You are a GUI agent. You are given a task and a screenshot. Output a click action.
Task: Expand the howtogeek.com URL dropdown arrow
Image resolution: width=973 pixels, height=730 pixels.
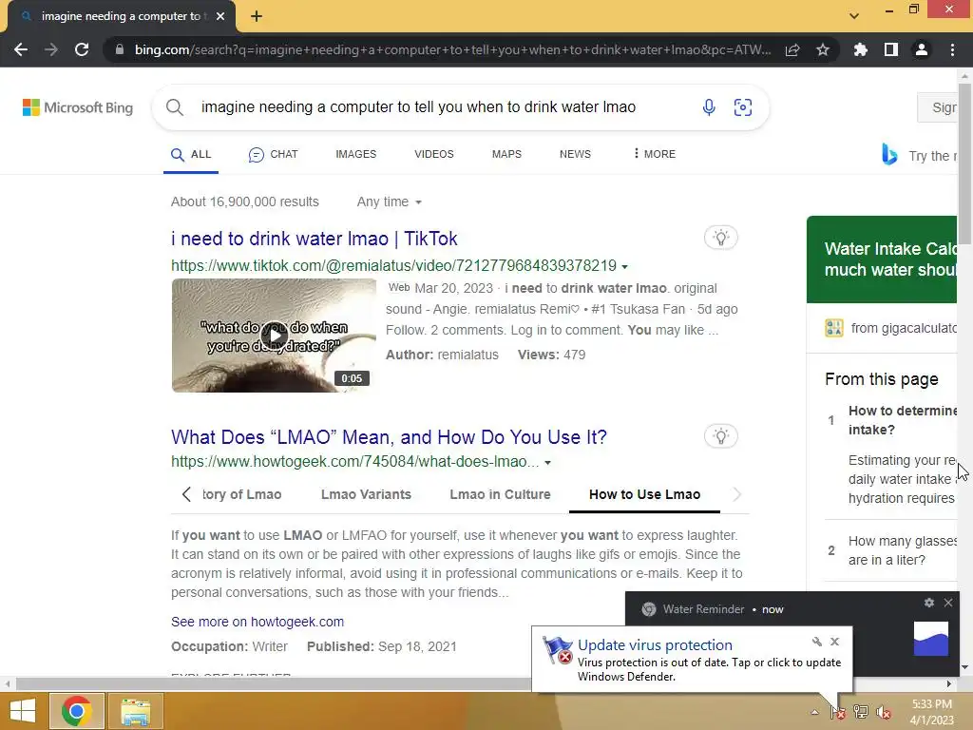point(548,463)
